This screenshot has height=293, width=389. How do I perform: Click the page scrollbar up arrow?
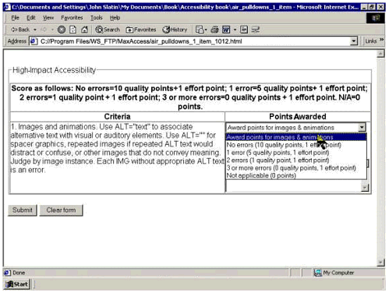click(x=380, y=54)
